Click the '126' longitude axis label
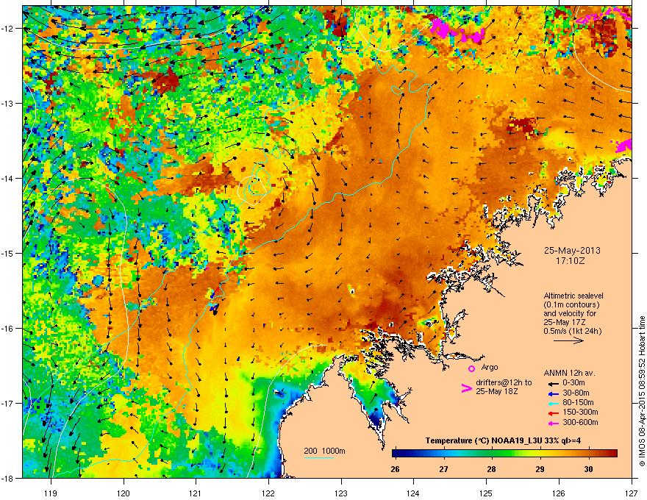The height and width of the screenshot is (500, 647). [x=559, y=493]
